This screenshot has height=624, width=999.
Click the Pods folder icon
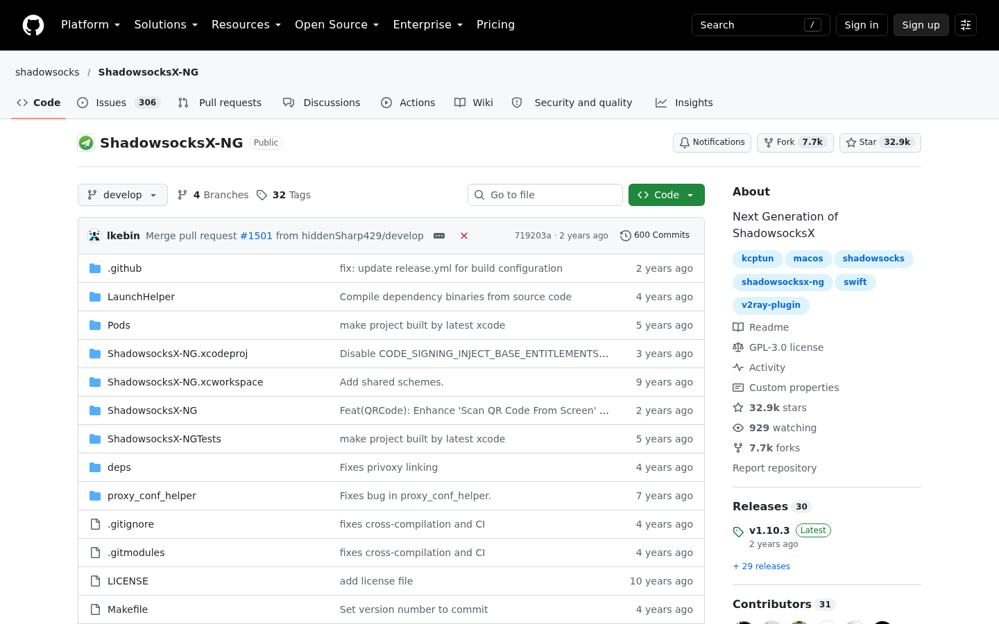click(95, 325)
